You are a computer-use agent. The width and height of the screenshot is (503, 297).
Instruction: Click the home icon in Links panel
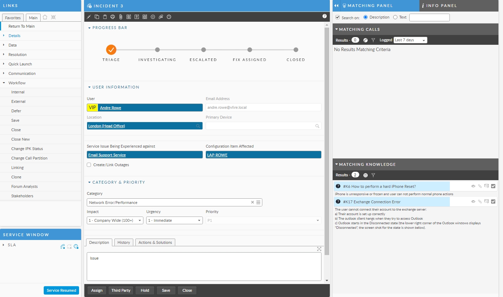45,17
